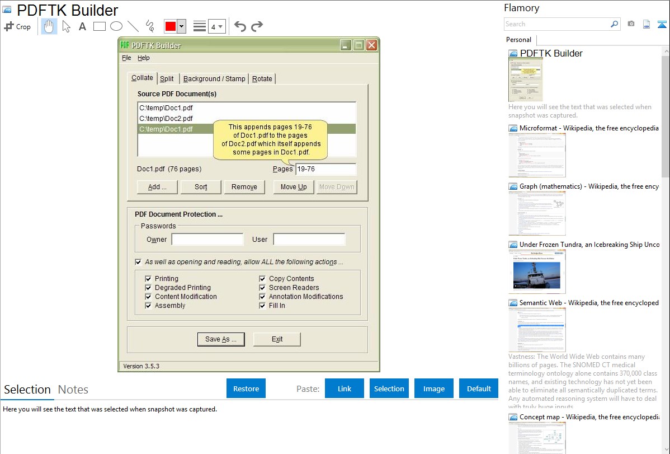The height and width of the screenshot is (454, 670).
Task: Click the Default paste button
Action: click(x=479, y=389)
